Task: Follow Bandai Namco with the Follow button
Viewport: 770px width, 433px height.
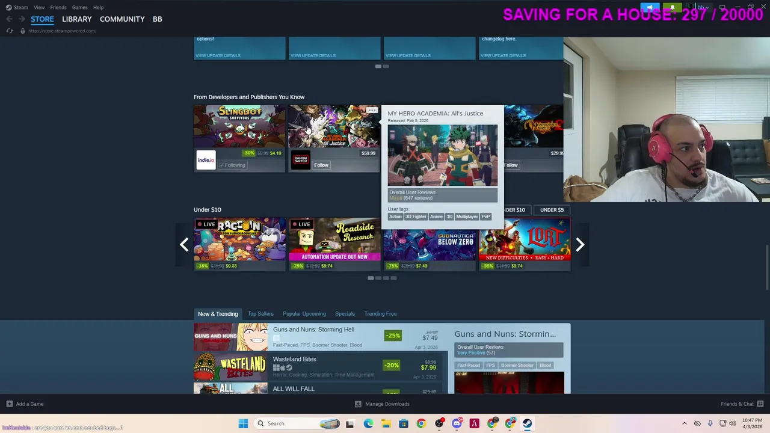Action: click(321, 165)
